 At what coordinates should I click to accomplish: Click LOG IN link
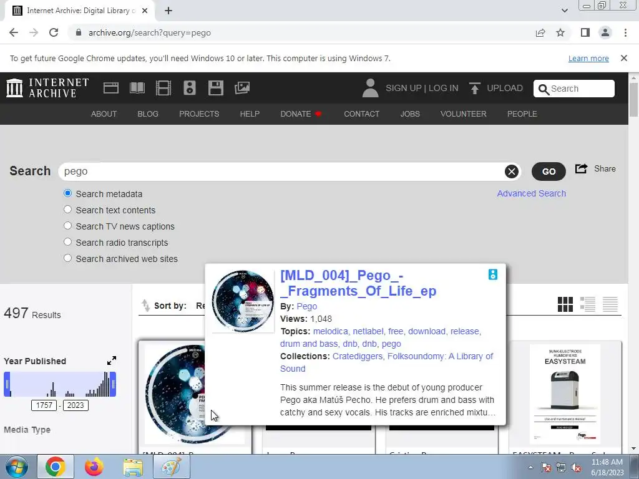[x=444, y=88]
